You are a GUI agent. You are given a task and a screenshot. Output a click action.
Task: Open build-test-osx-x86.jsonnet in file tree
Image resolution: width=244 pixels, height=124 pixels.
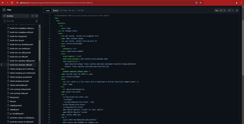(20, 52)
